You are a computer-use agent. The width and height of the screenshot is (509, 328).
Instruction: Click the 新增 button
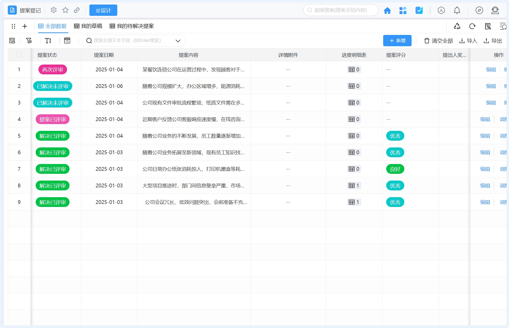coord(397,41)
